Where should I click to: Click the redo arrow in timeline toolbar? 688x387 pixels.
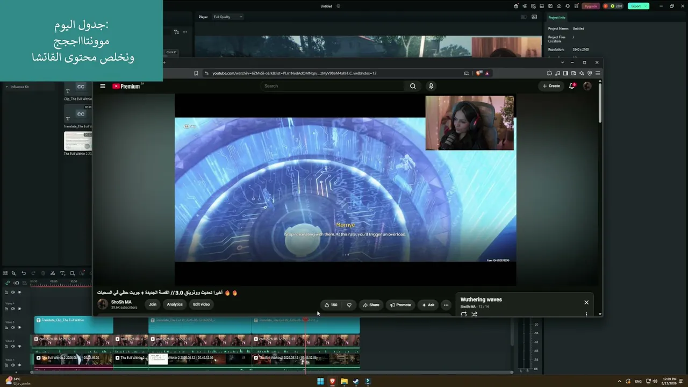click(x=33, y=274)
